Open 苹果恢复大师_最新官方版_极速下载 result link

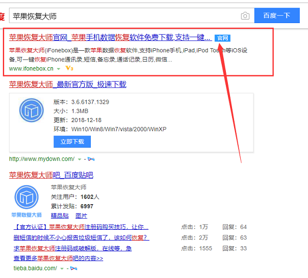68,85
